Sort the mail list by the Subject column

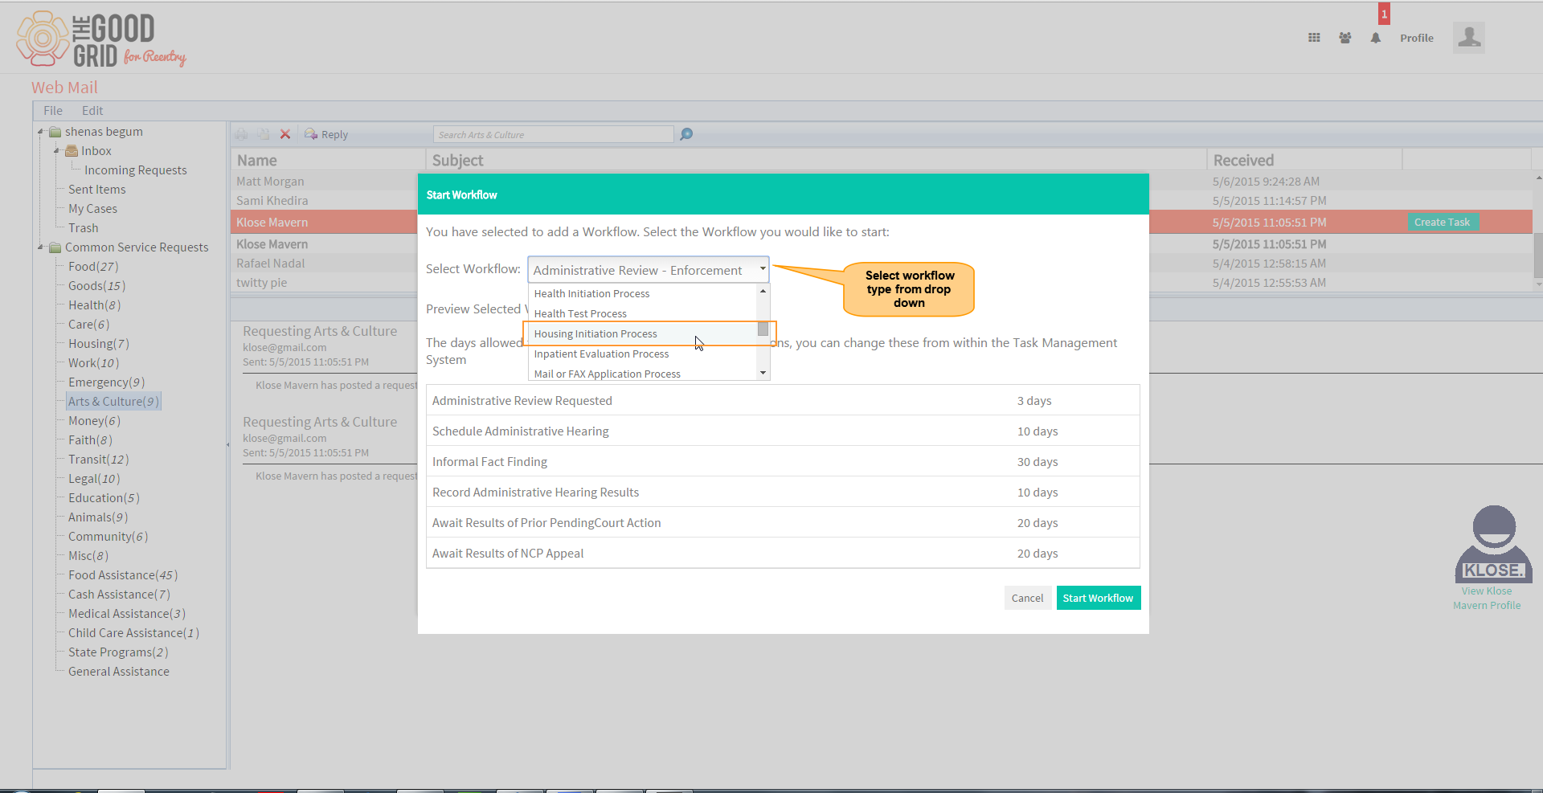[816, 161]
